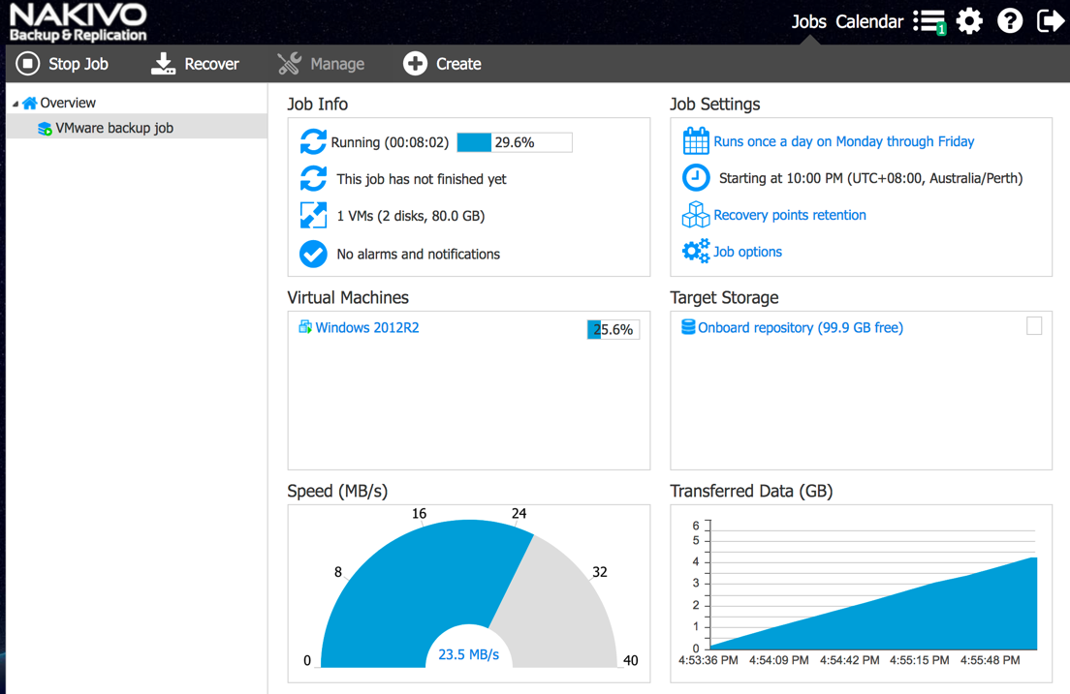Click the Job options gears icon
This screenshot has width=1070, height=694.
[696, 252]
